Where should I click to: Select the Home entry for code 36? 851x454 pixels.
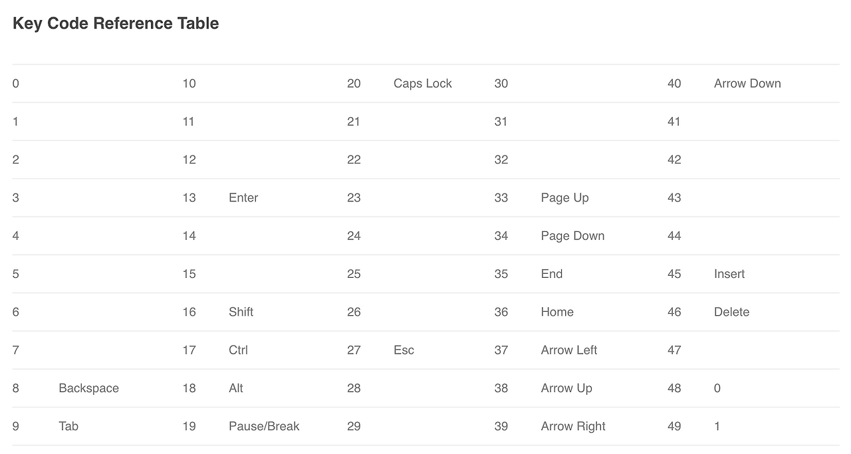pos(557,312)
